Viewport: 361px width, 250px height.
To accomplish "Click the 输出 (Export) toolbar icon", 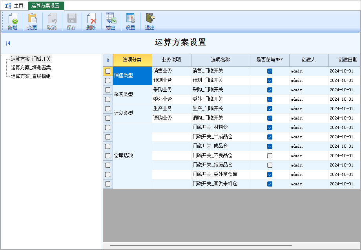I will [x=111, y=22].
